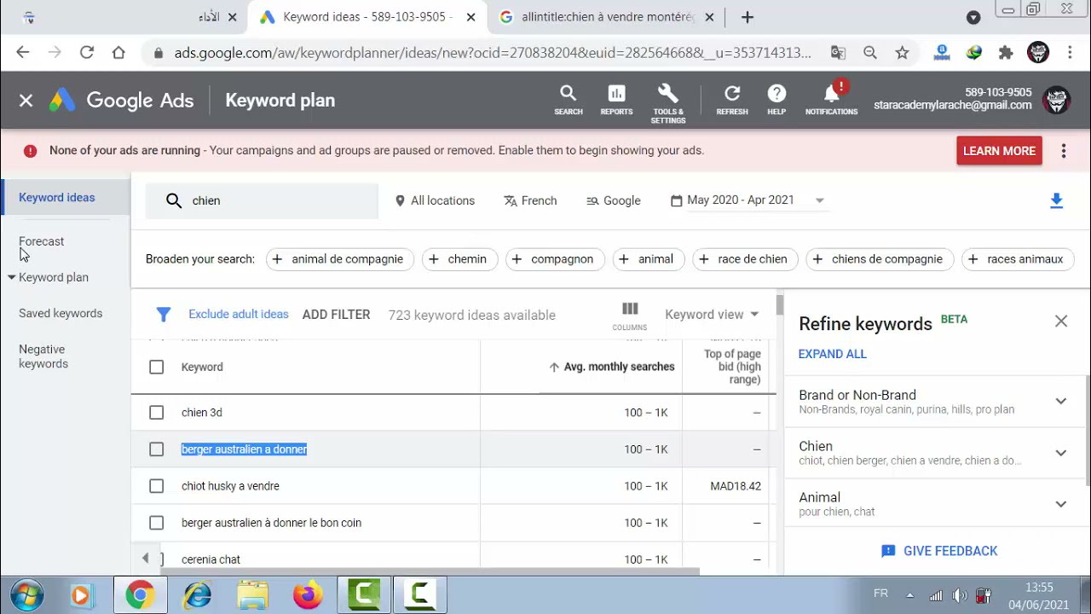Open Chrome three-dot menu
The image size is (1091, 614).
(x=1070, y=53)
